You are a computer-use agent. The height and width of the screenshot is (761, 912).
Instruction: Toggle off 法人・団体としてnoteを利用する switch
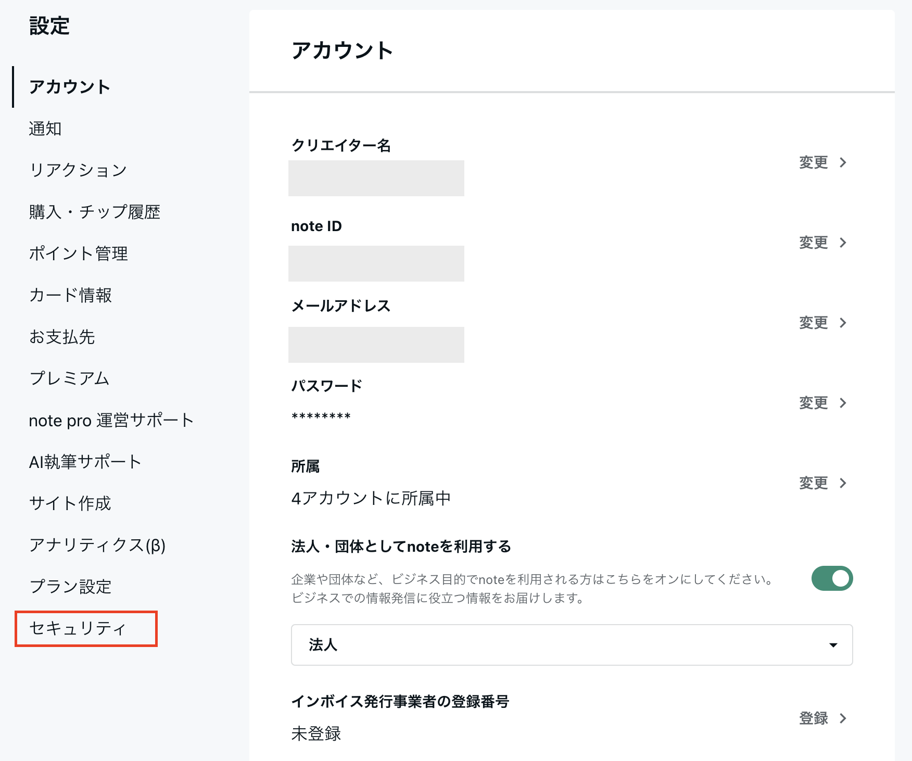coord(832,578)
